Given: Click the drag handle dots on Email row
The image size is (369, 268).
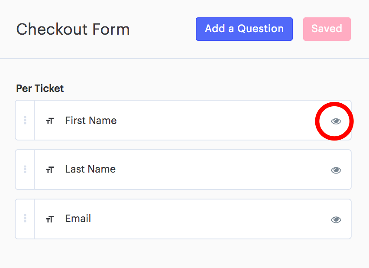Looking at the screenshot, I should (25, 219).
